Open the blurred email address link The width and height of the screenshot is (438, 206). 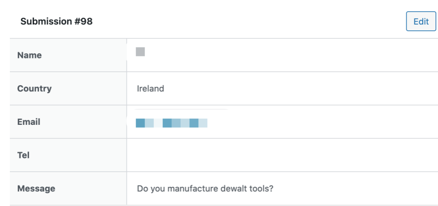pyautogui.click(x=172, y=123)
